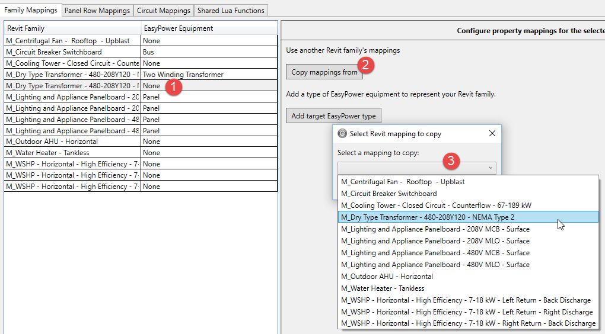The width and height of the screenshot is (605, 334).
Task: Click the Copy mappings from button
Action: (324, 72)
